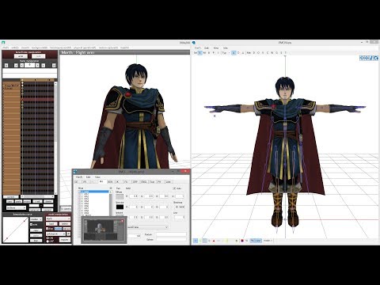380x285 pixels.
Task: Click first camera control icon in PMXView corner
Action: [362, 58]
